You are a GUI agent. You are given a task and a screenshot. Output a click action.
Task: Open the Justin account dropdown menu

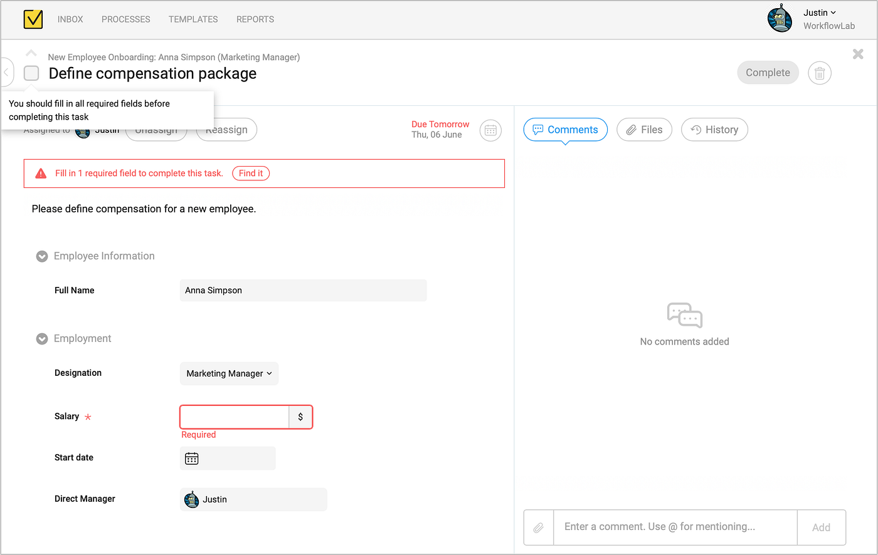point(819,13)
